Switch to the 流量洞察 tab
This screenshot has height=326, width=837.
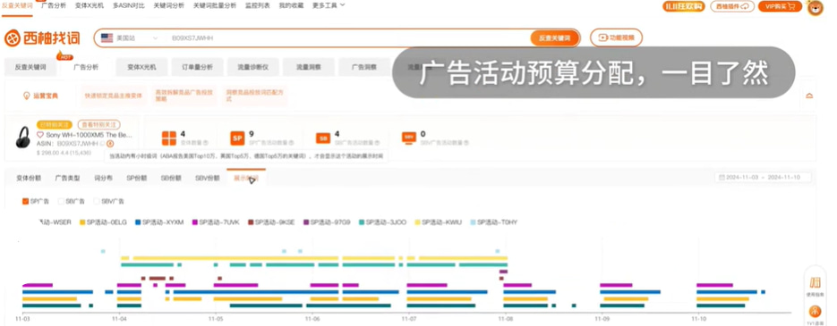tap(309, 67)
